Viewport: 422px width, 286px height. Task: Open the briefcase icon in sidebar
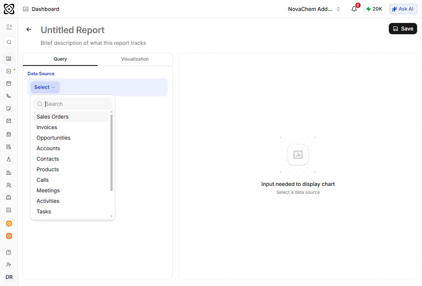click(x=9, y=197)
